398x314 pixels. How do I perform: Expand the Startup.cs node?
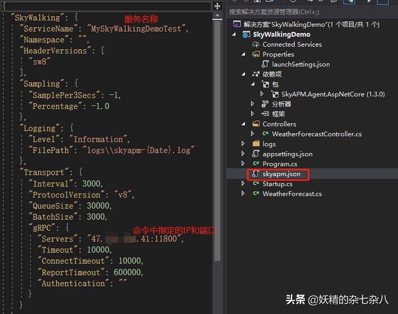point(243,183)
